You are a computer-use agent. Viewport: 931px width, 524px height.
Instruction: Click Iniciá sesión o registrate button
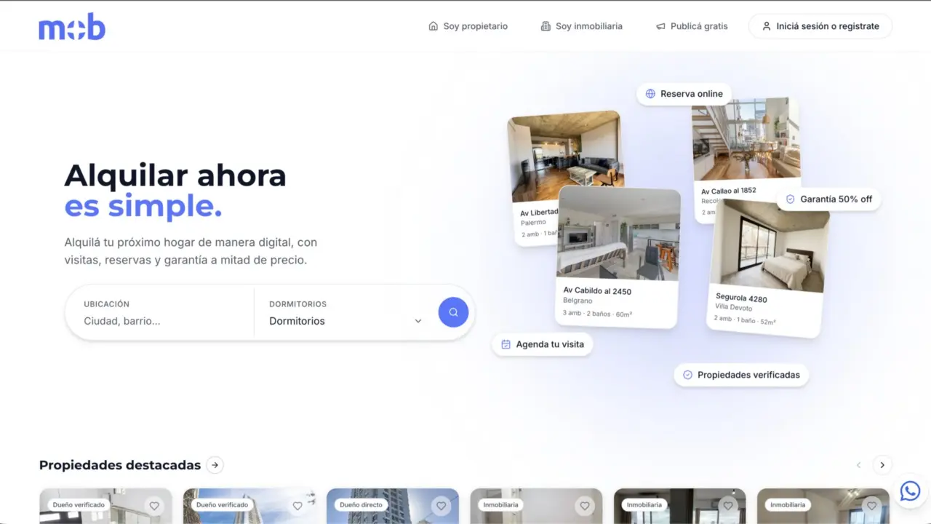[820, 26]
